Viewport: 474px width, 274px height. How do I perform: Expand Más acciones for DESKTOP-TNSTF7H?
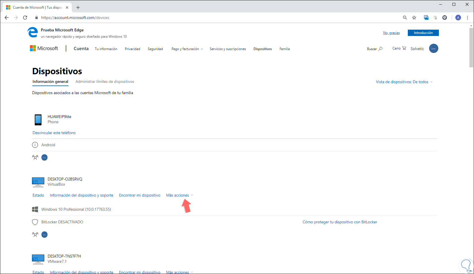coord(180,272)
